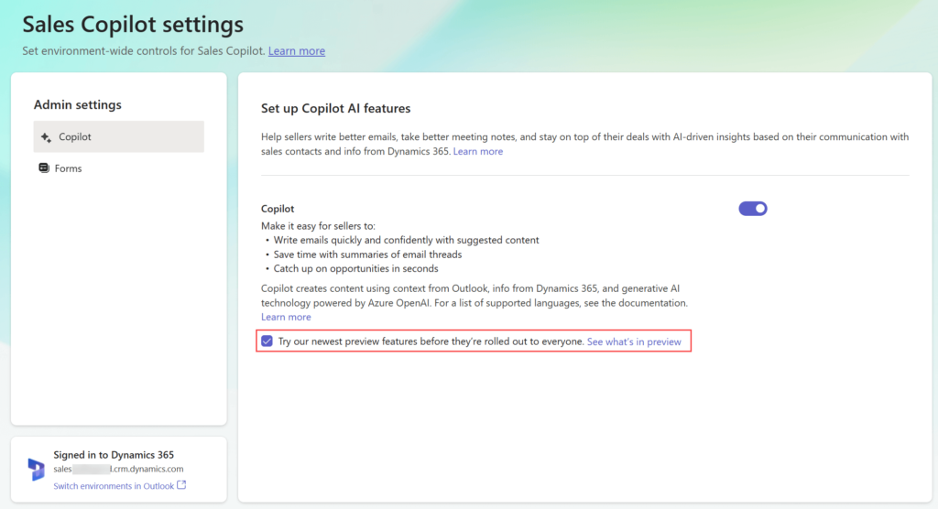Click Switch environments in Outlook link

pyautogui.click(x=113, y=486)
